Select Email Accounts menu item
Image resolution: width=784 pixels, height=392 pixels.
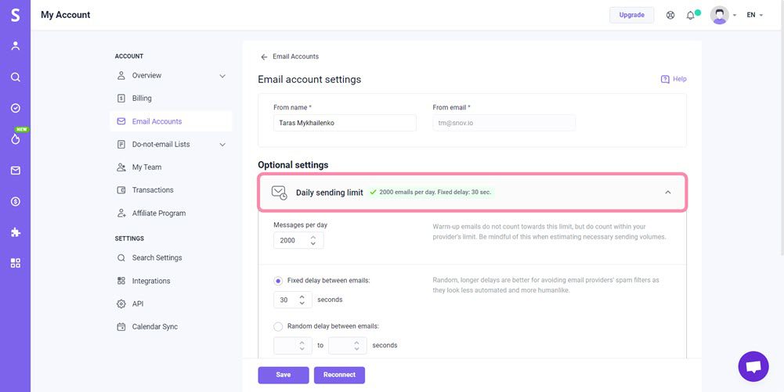click(171, 121)
